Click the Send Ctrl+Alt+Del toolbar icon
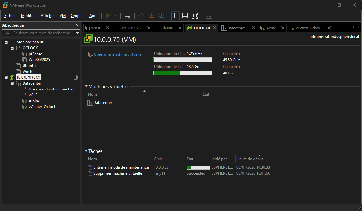 tap(128, 16)
